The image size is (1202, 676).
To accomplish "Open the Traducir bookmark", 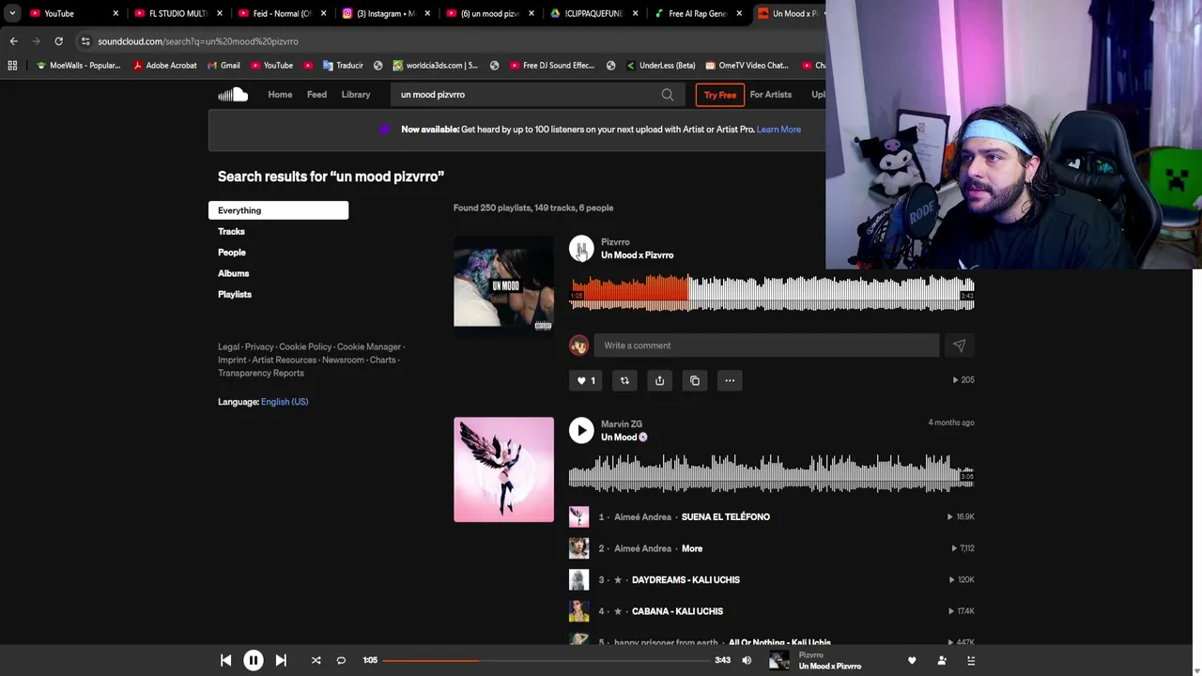I will pos(343,65).
